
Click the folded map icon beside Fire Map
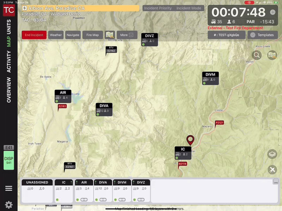tap(110, 35)
